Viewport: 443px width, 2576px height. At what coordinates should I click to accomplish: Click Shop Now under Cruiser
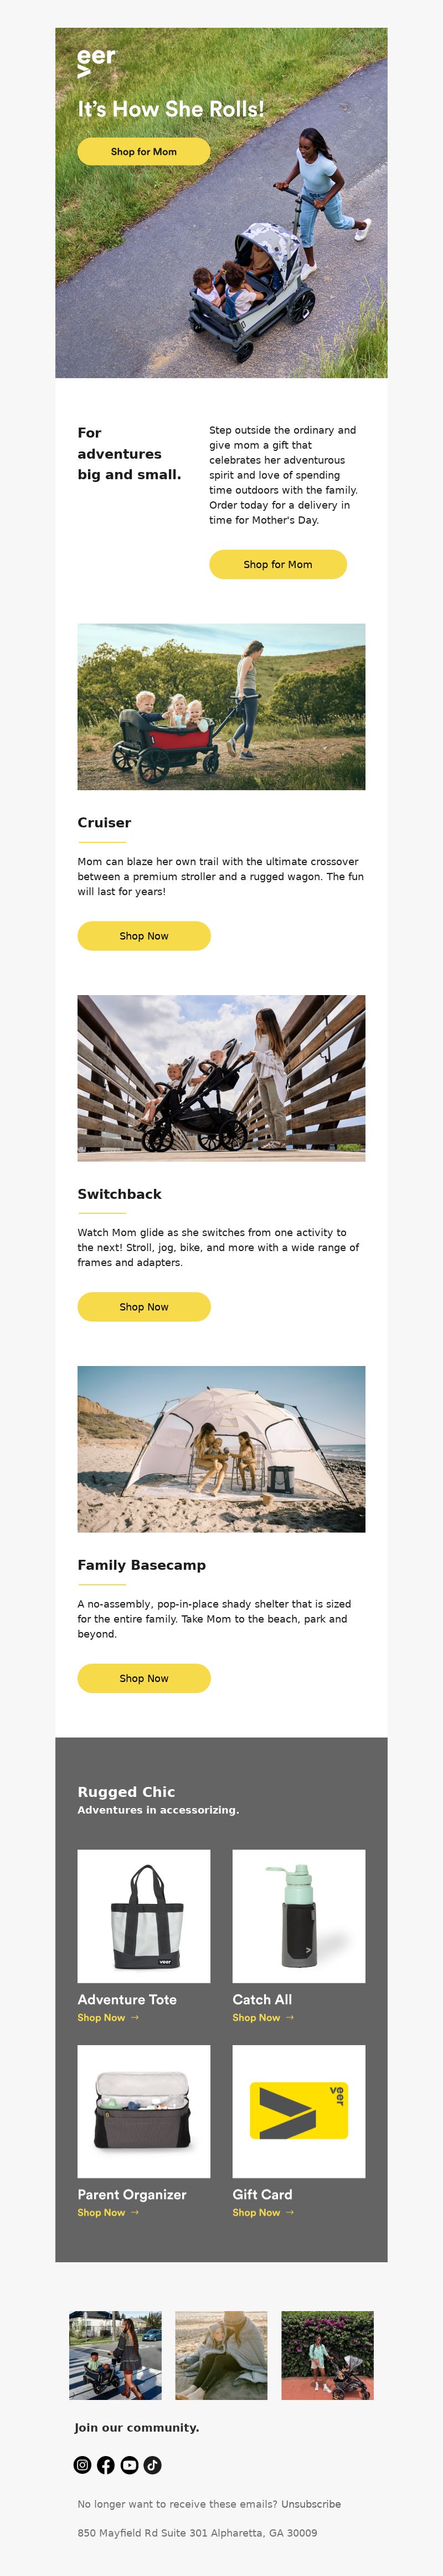point(143,936)
